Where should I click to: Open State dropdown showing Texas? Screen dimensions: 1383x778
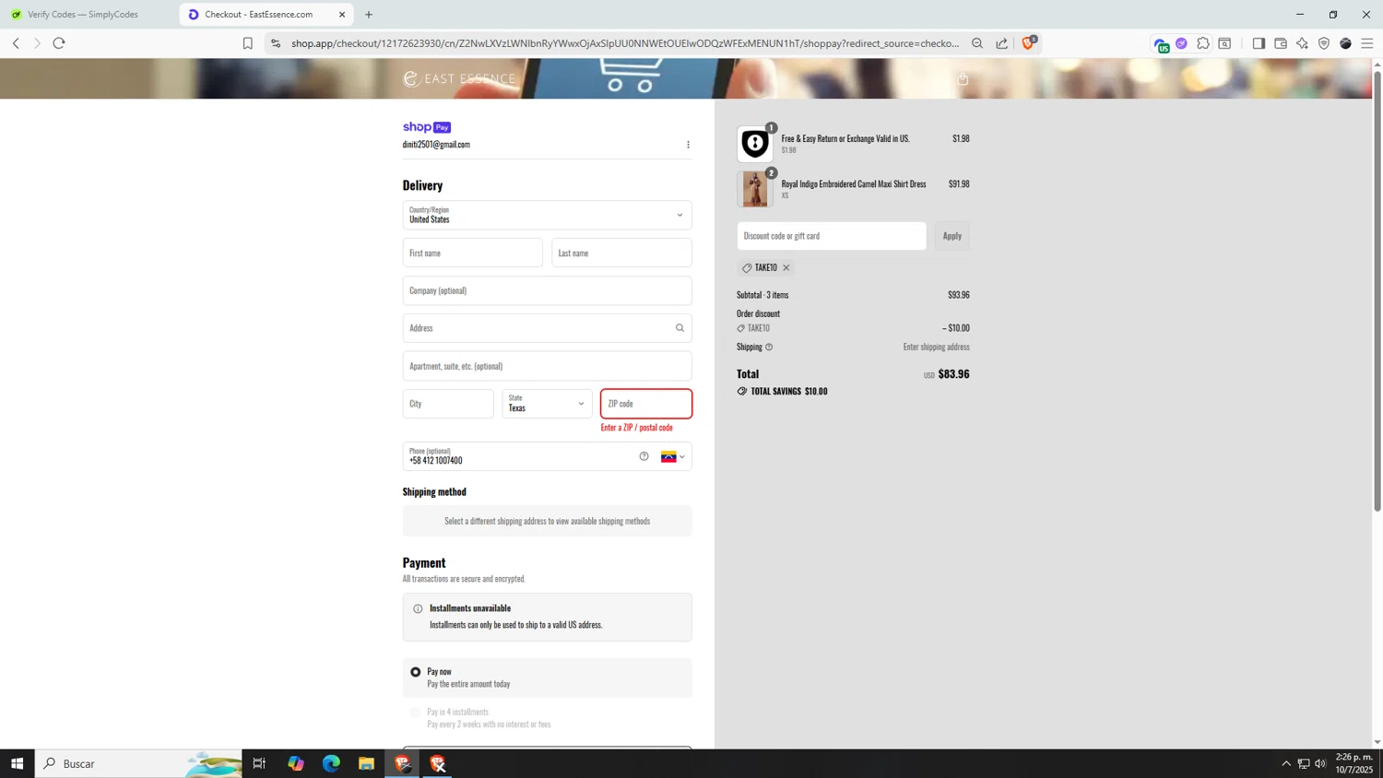(x=547, y=404)
